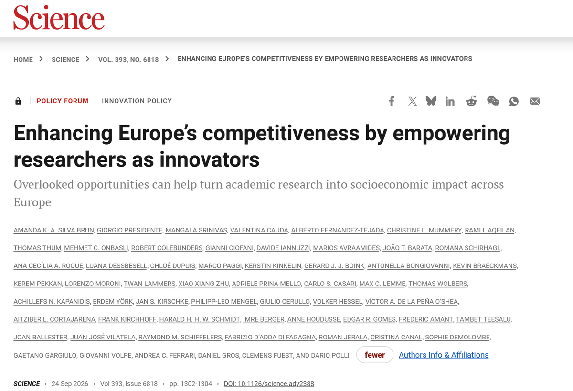Screen dimensions: 573x391
Task: Open author Aitziber L. Cortajarena
Action: (x=54, y=319)
